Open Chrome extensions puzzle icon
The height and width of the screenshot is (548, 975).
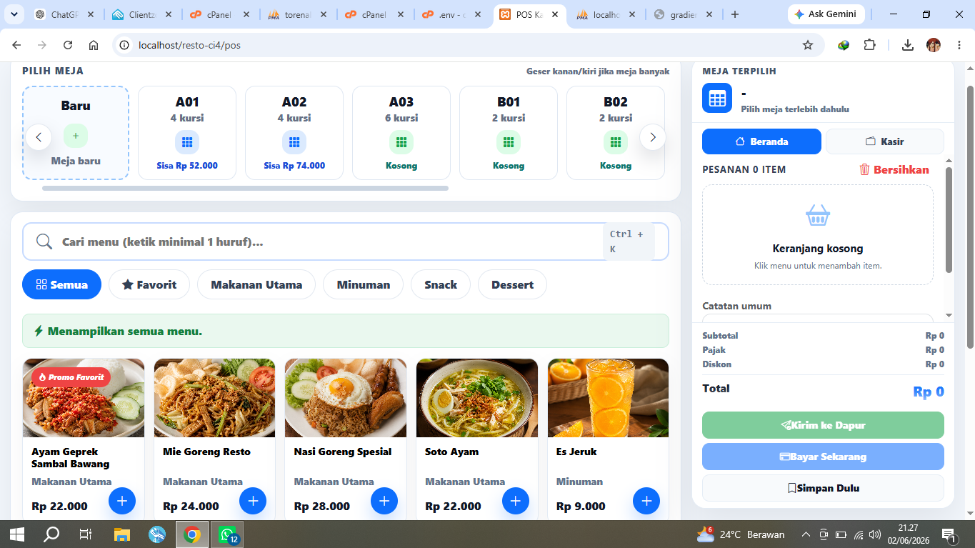pos(869,45)
